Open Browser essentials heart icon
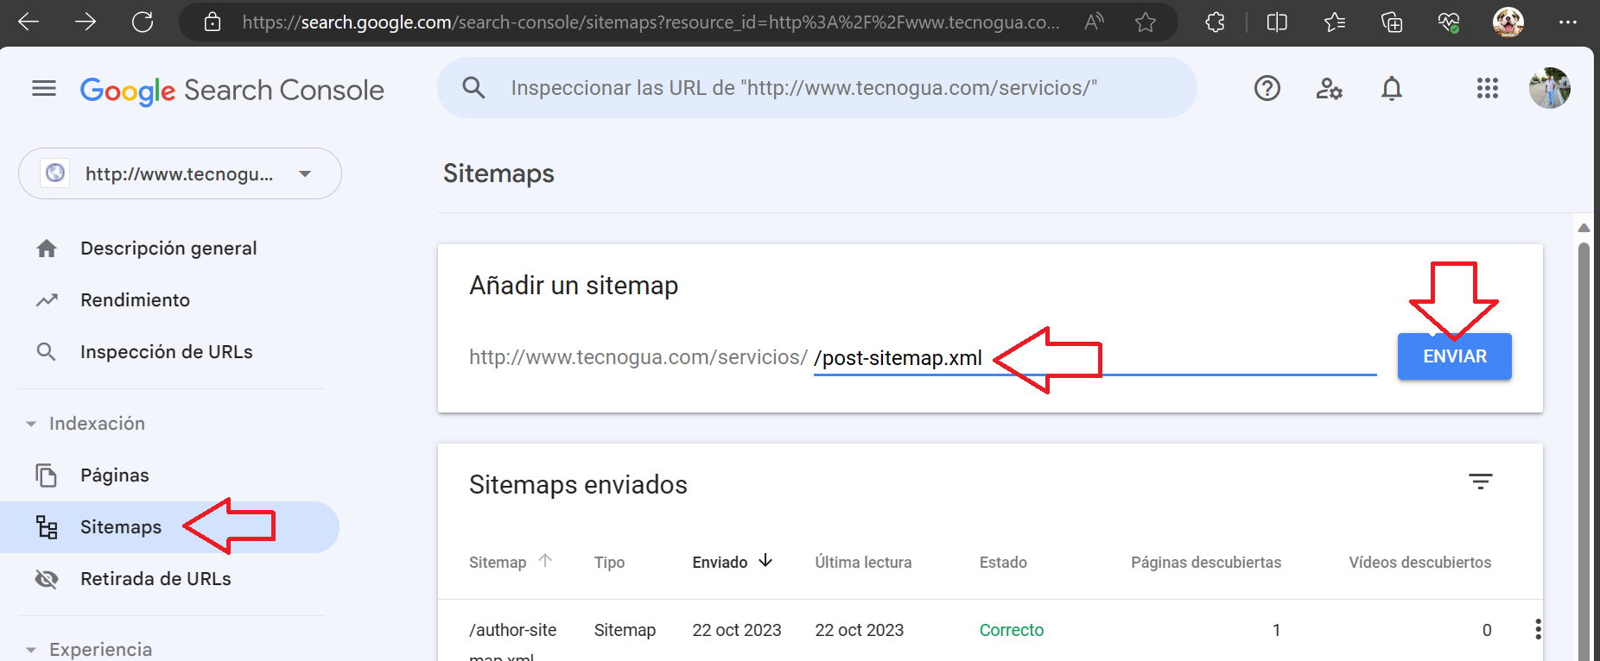This screenshot has height=661, width=1600. coord(1449,22)
